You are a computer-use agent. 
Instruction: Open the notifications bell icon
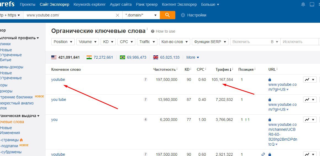[303, 4]
